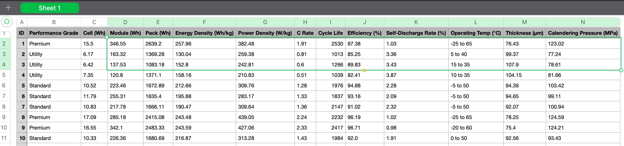Click the Cell (Wh) header cell
This screenshot has height=146, width=624.
(x=94, y=33)
